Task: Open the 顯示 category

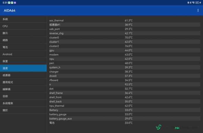Action: [x=23, y=33]
